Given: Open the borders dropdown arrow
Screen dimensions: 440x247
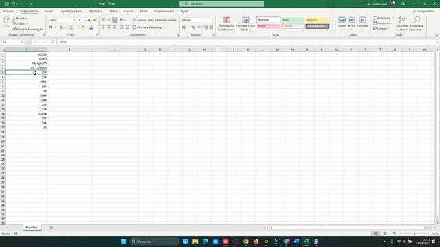Looking at the screenshot, I should (x=76, y=27).
